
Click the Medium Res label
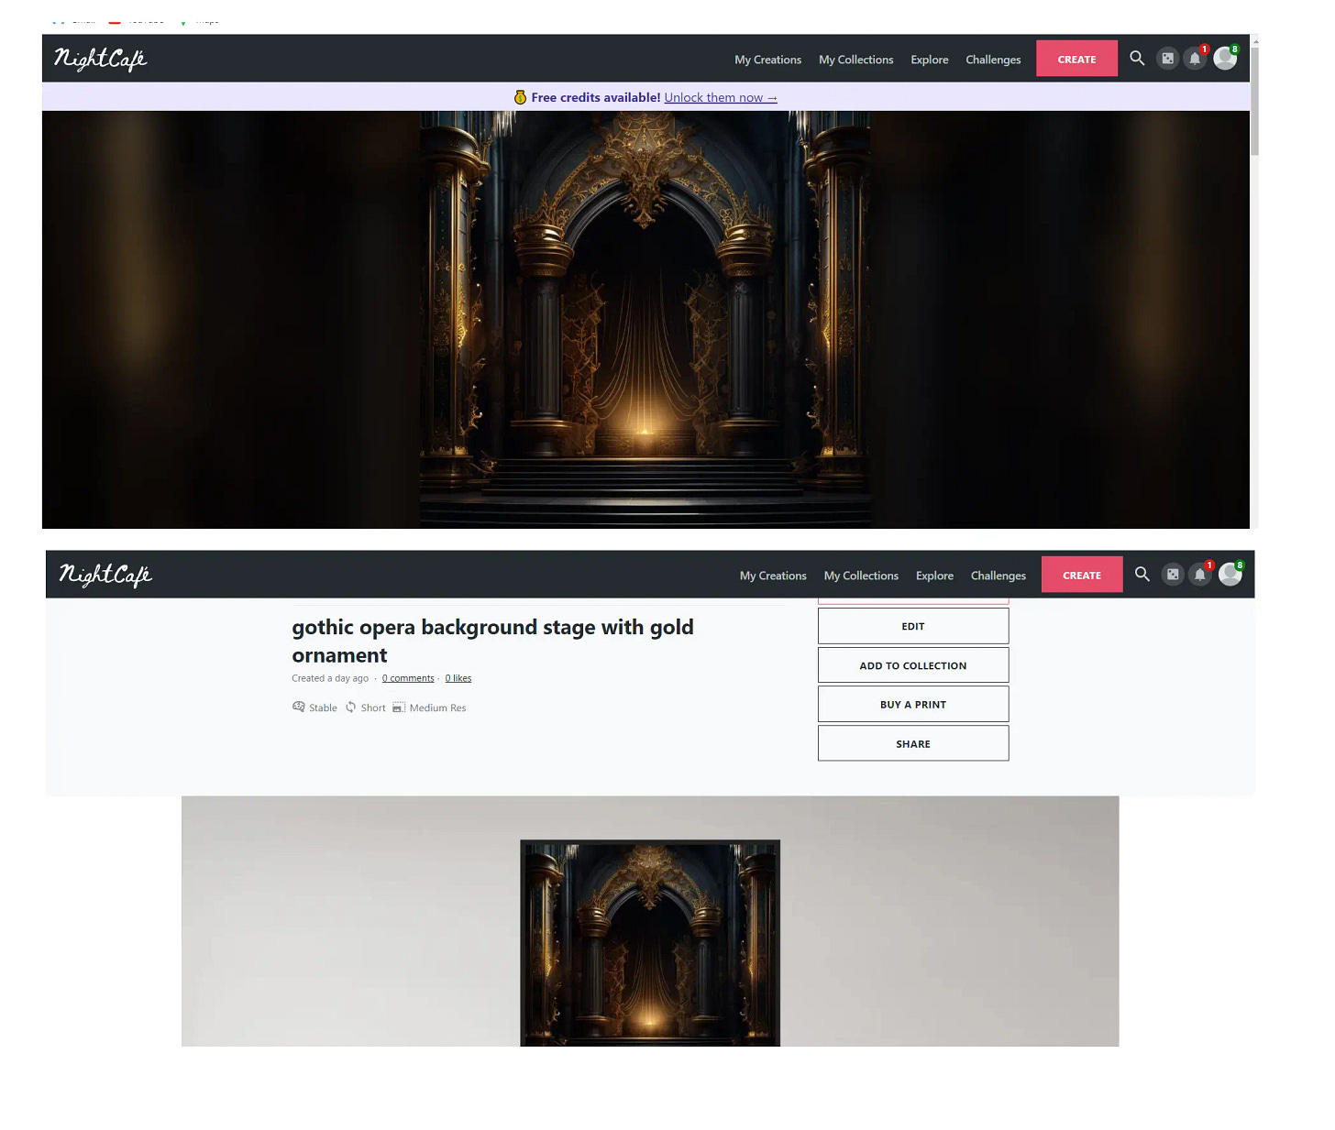click(437, 708)
